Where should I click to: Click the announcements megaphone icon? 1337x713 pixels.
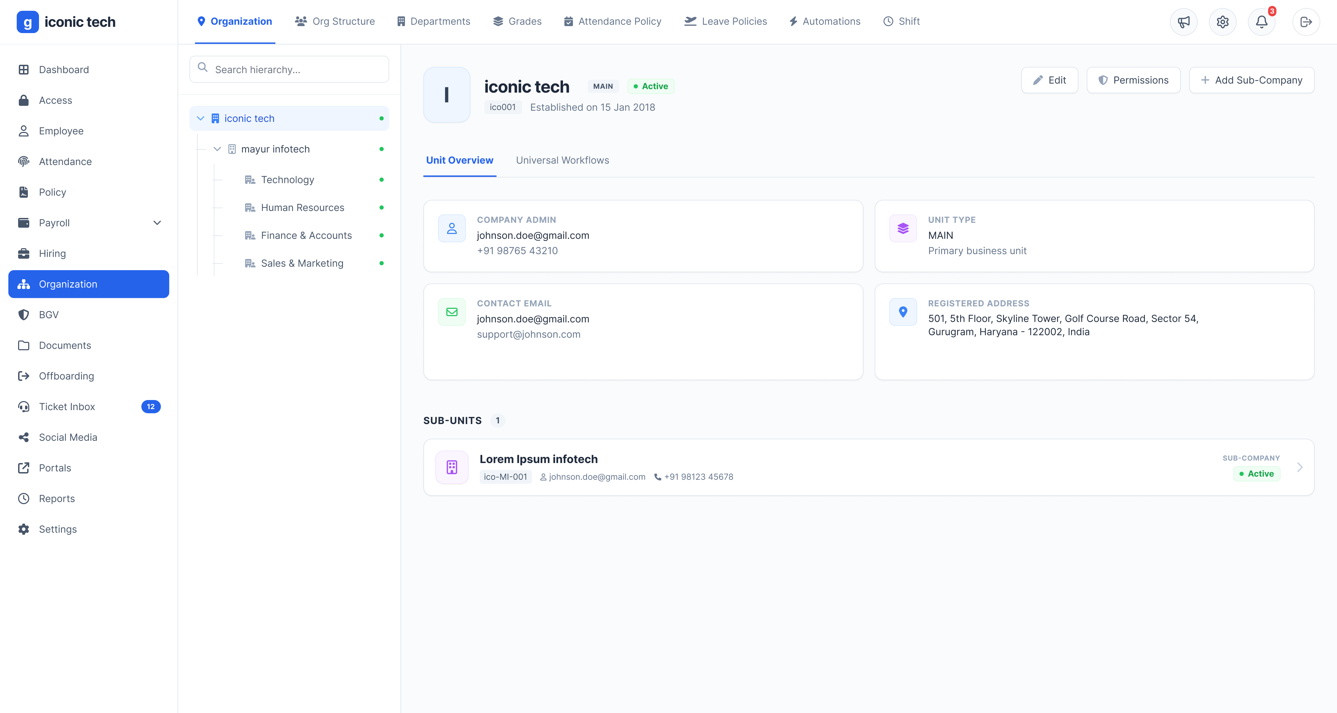(x=1183, y=22)
